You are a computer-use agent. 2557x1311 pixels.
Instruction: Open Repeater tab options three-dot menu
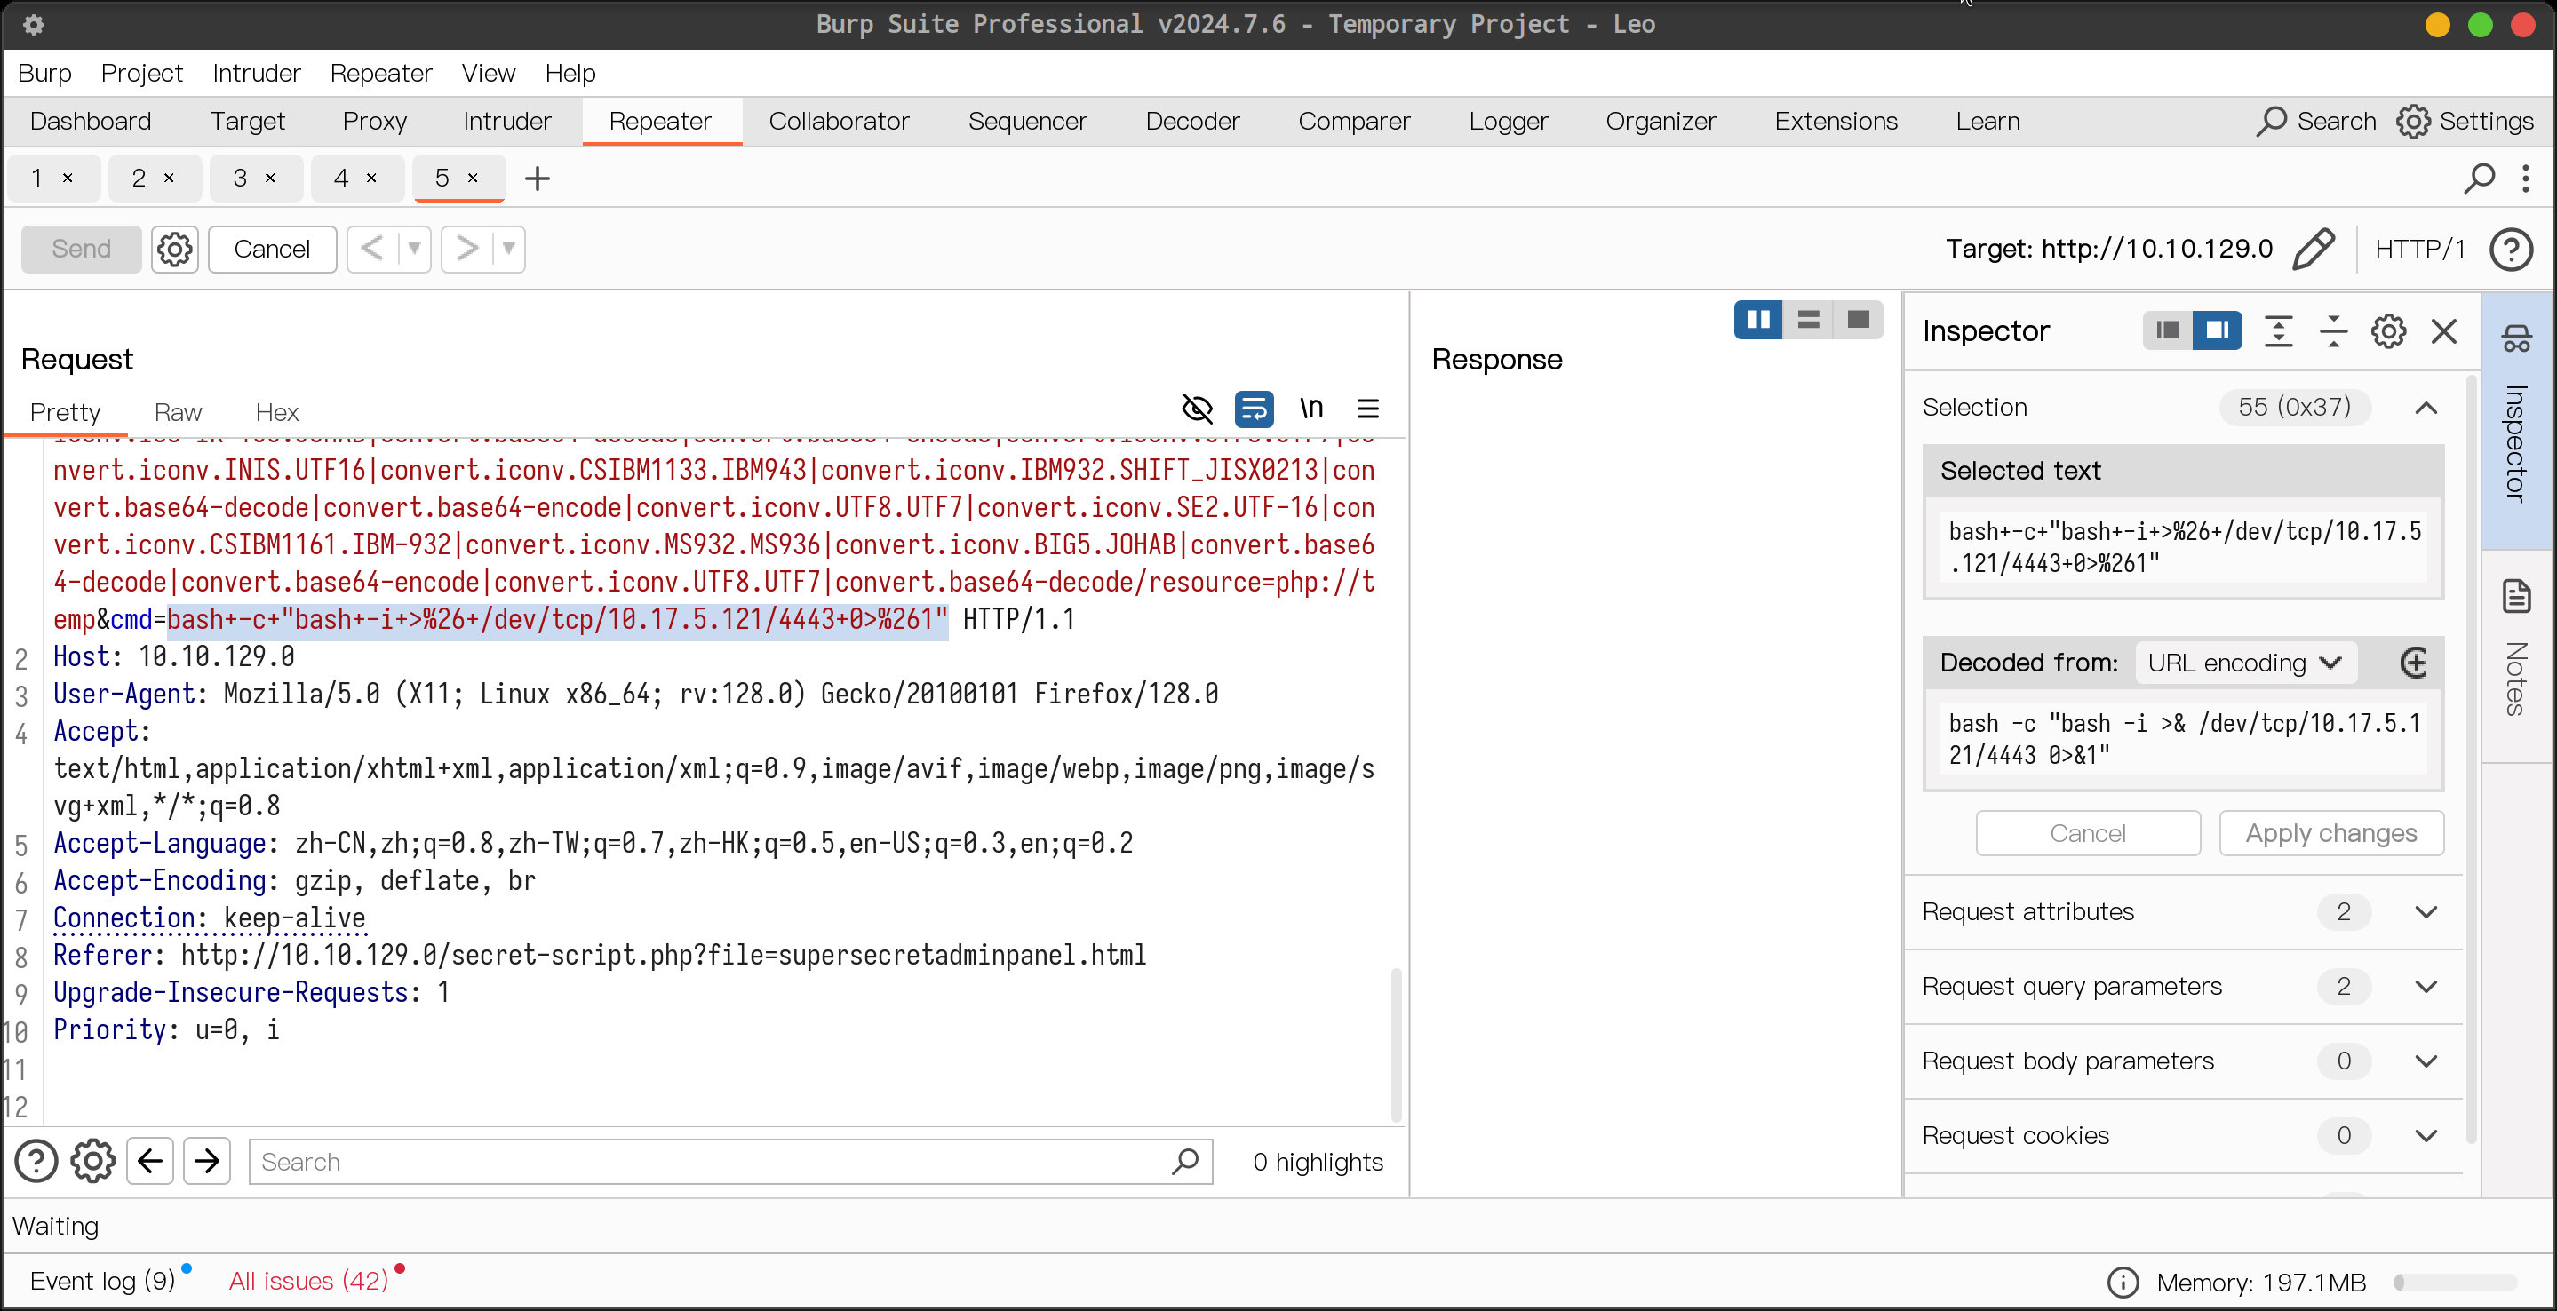coord(2525,179)
